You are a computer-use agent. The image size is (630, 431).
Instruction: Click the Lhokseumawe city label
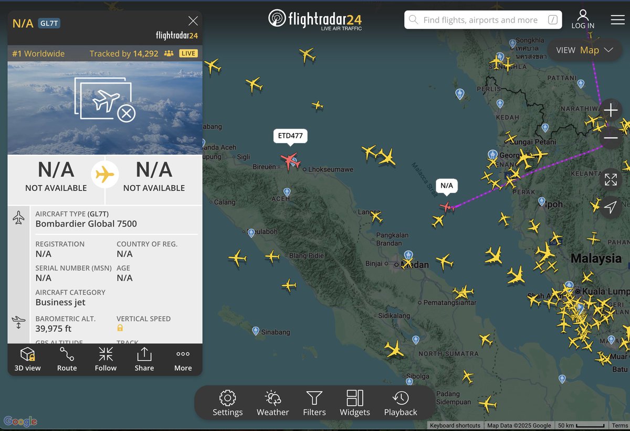(x=331, y=169)
